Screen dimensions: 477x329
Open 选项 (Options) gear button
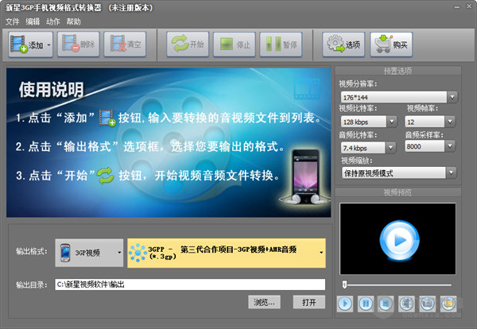(343, 45)
